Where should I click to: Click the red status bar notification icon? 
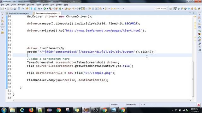click(x=199, y=105)
